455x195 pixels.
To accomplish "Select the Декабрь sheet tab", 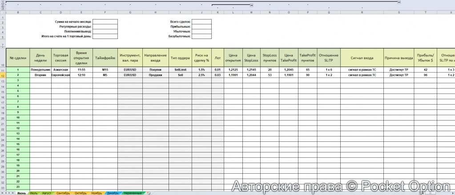I will (113, 193).
